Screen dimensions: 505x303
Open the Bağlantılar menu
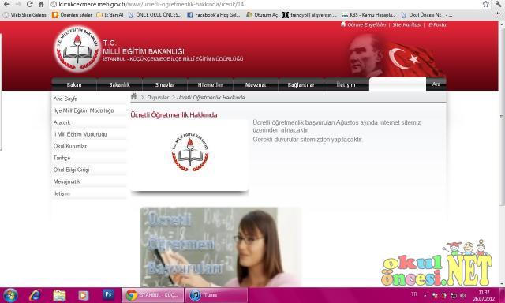coord(301,84)
